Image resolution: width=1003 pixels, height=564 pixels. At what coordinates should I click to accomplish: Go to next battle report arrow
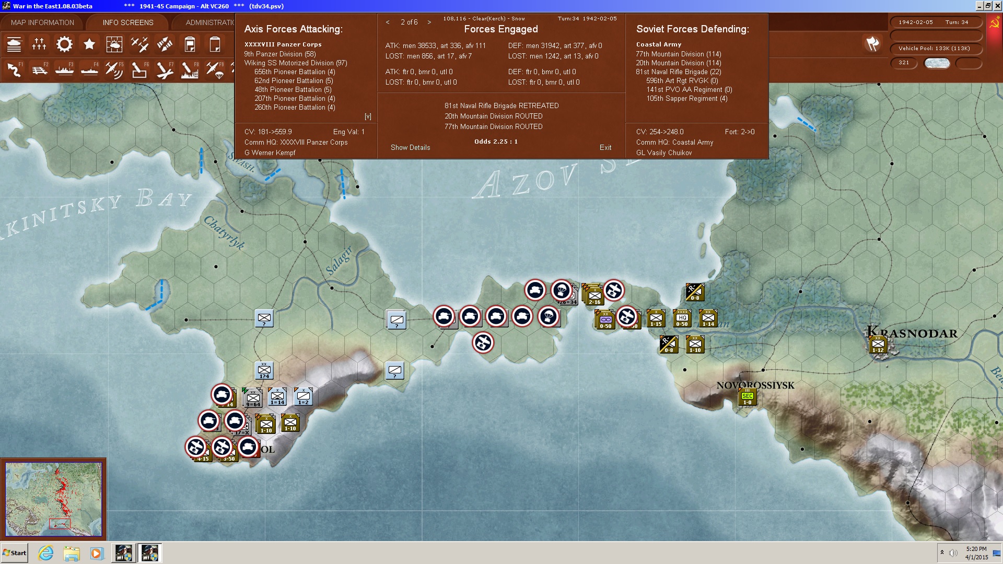click(x=429, y=22)
